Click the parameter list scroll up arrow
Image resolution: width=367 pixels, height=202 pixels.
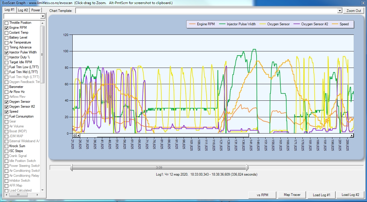[x=42, y=23]
